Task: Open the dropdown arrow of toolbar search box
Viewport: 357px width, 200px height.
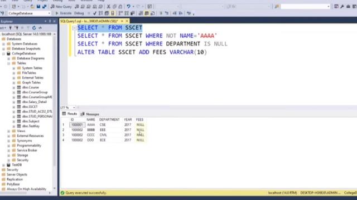Action: click(329, 7)
